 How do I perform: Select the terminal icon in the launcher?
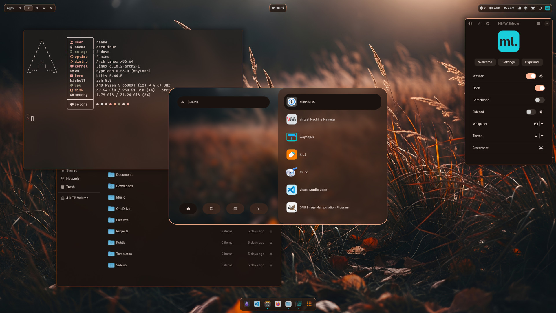(259, 208)
